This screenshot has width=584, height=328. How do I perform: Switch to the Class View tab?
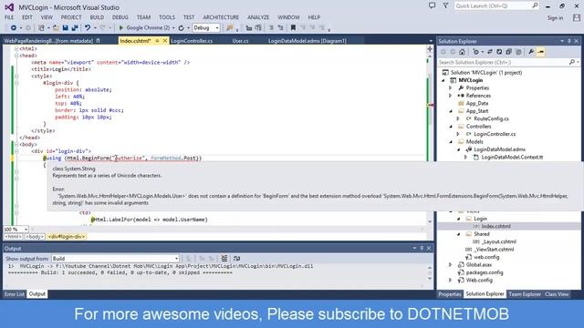pos(557,294)
